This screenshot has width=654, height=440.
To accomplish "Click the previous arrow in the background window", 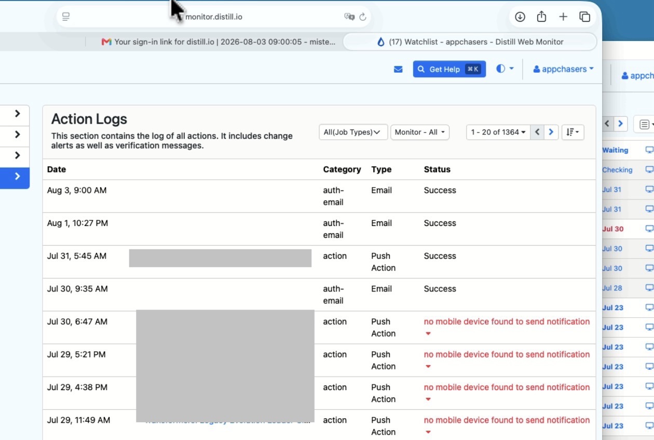I will pos(607,124).
